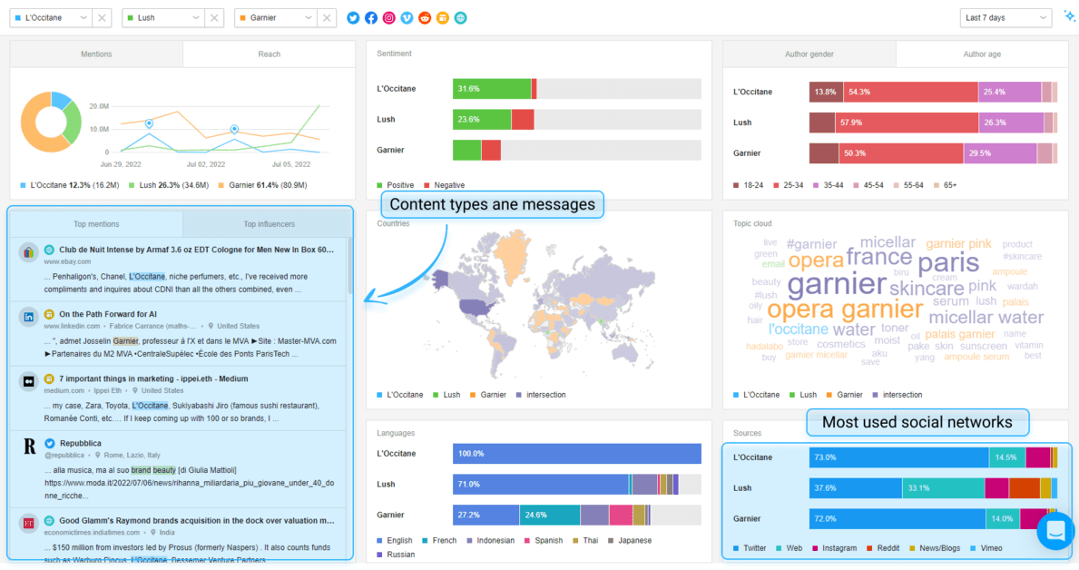Viewport: 1079px width, 570px height.
Task: Switch to the Reach tab
Action: (x=269, y=54)
